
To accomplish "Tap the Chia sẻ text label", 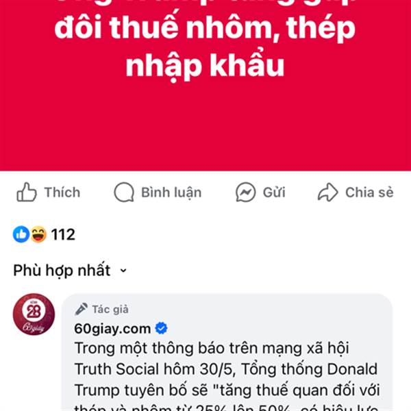I will pos(369,192).
